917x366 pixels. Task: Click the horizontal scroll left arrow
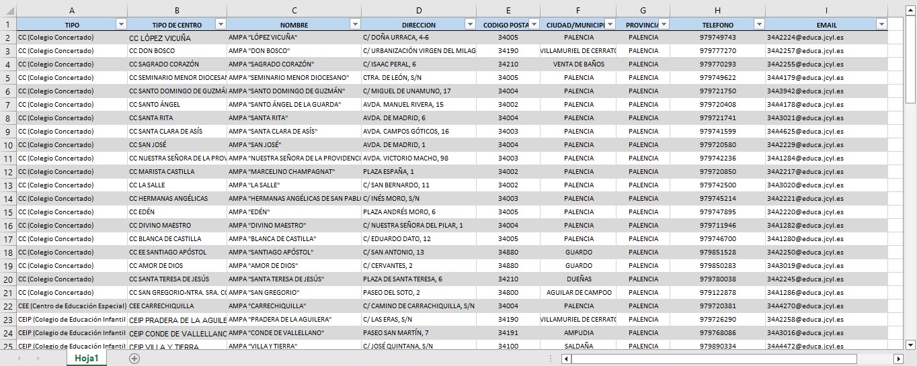click(x=566, y=359)
